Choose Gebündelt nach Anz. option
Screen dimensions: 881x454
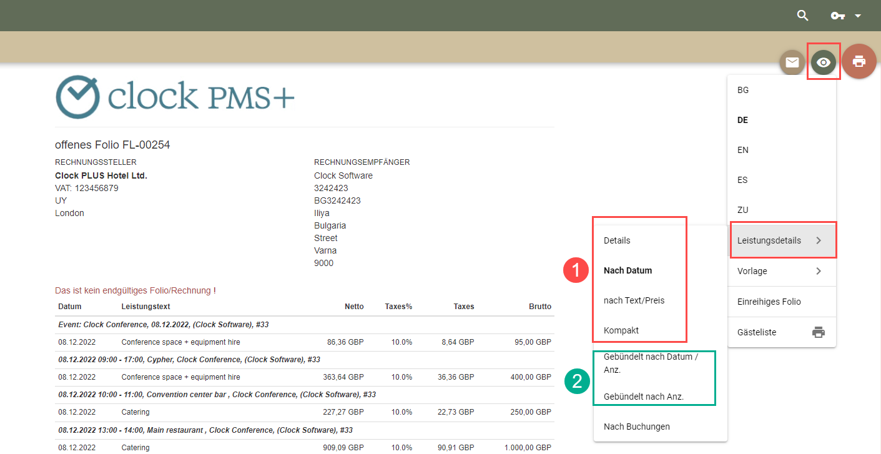coord(660,396)
